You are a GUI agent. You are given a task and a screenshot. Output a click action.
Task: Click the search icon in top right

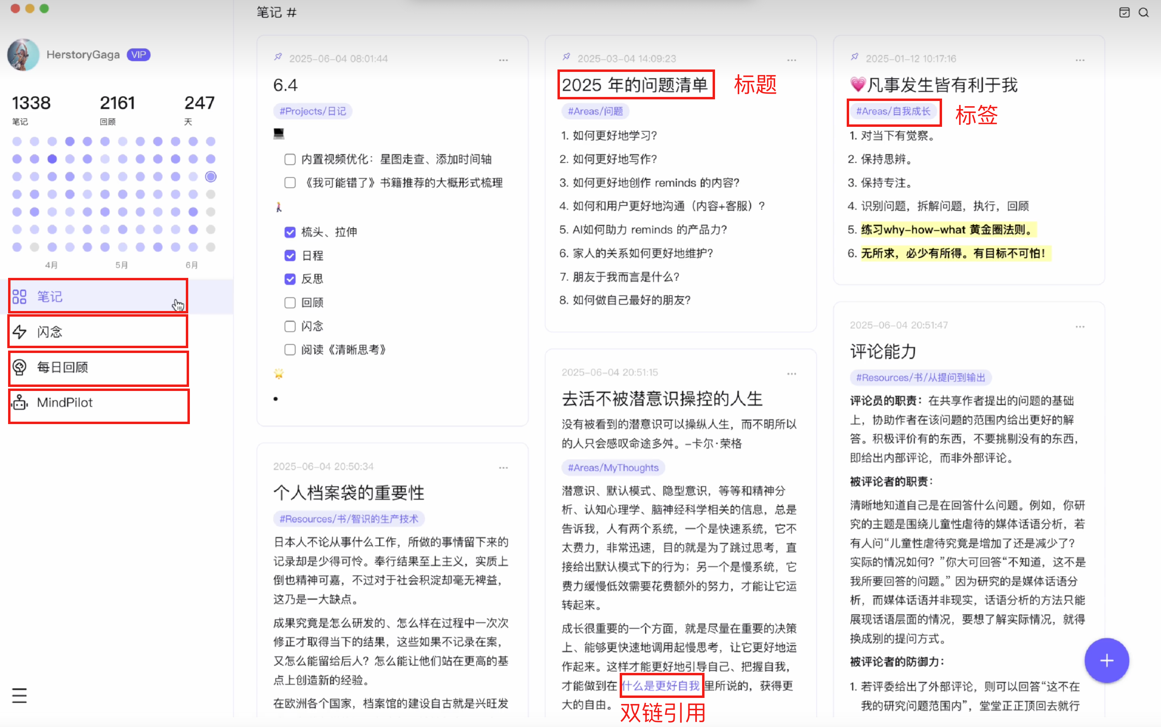pos(1143,13)
